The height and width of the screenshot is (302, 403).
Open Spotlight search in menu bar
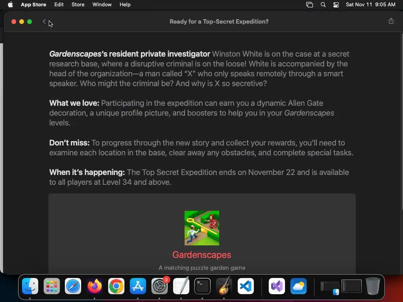323,5
